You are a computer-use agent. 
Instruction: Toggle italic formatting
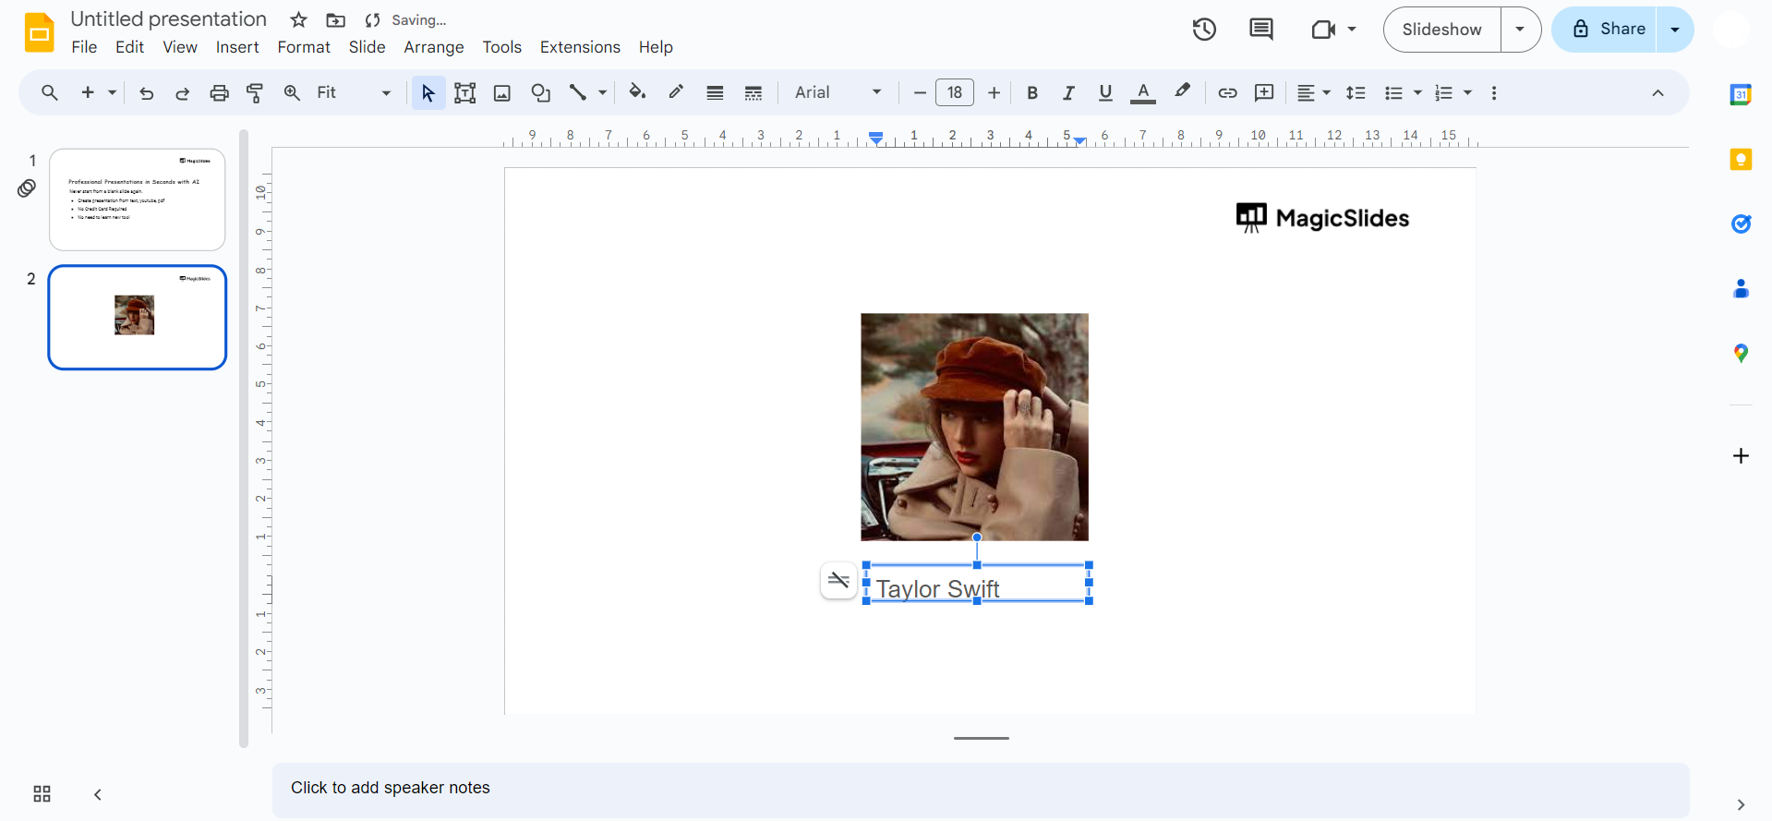click(1068, 92)
